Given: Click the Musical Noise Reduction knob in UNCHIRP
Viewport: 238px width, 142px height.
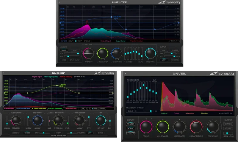Looking at the screenshot, I should (x=16, y=121).
